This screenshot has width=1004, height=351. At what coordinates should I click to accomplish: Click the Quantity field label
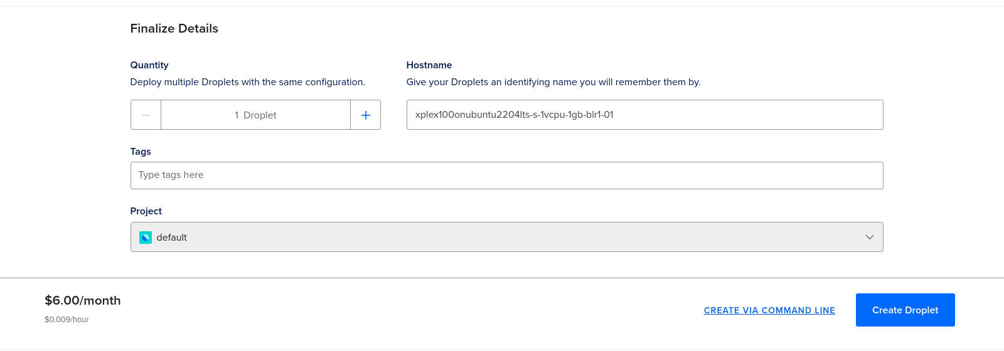pyautogui.click(x=149, y=65)
